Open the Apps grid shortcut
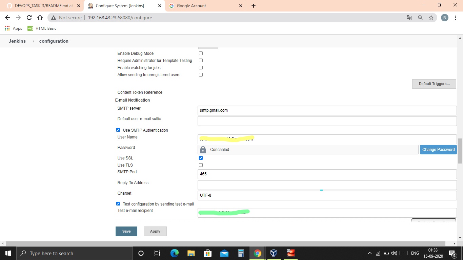 click(14, 28)
